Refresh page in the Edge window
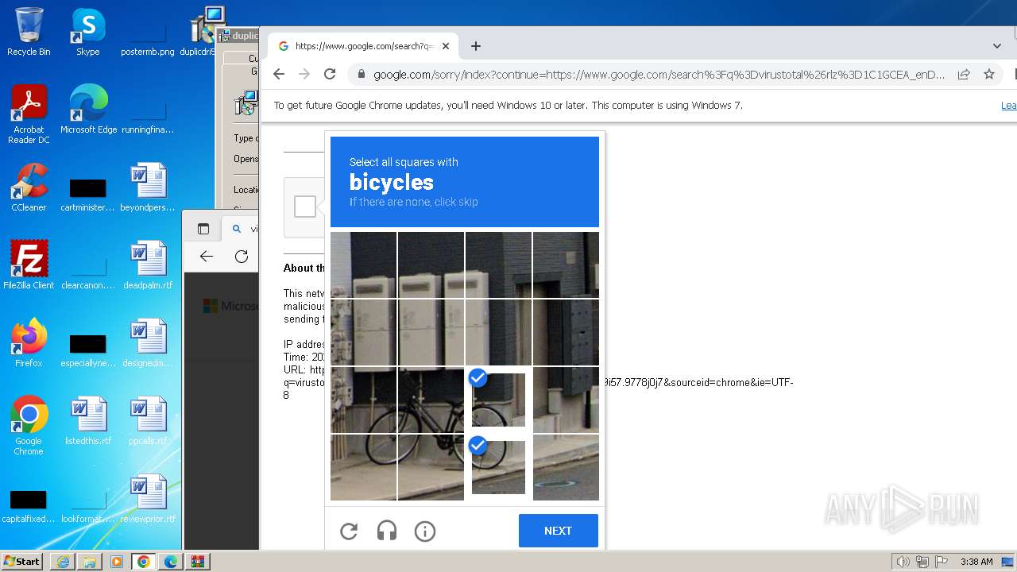 [x=242, y=256]
